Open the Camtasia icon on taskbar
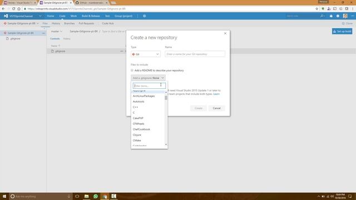This screenshot has width=356, height=200. click(113, 196)
